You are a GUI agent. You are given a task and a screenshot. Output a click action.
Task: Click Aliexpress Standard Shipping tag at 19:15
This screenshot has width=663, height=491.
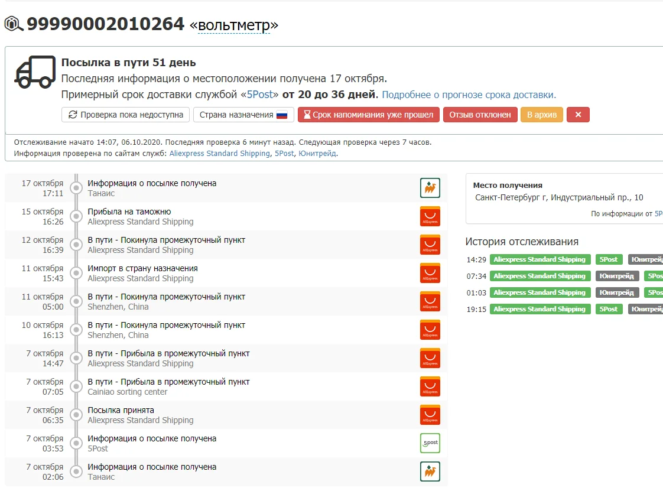coord(540,309)
